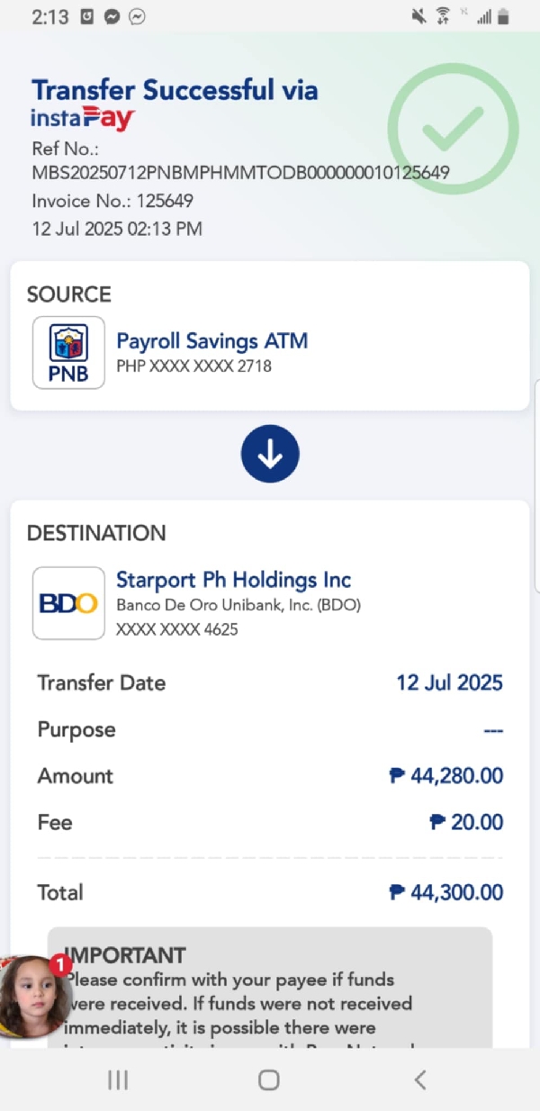Tap the InstaPay logo
The width and height of the screenshot is (540, 1111).
83,118
